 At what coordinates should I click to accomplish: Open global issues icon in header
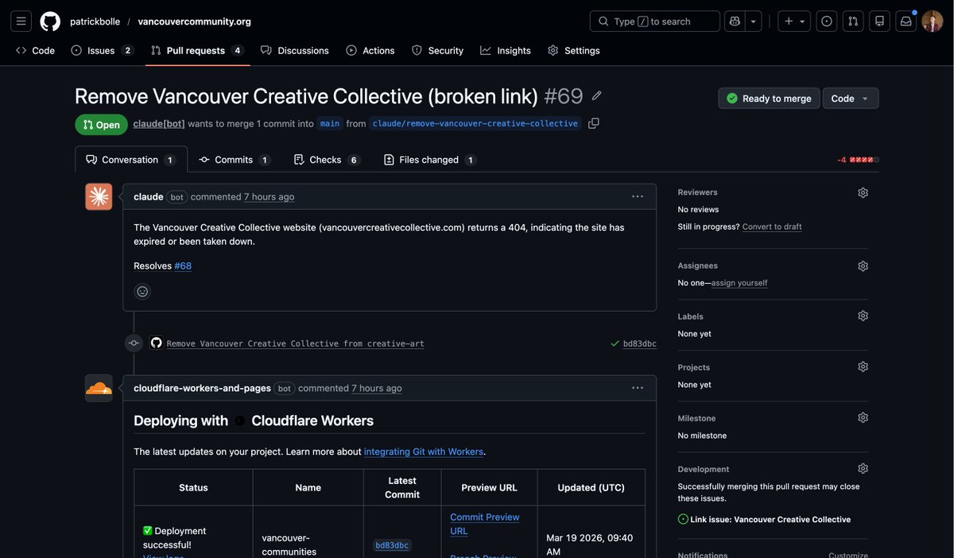(827, 21)
